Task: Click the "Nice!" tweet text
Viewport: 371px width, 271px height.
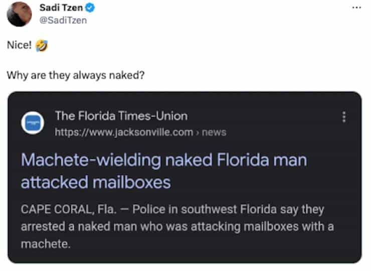Action: coord(19,46)
